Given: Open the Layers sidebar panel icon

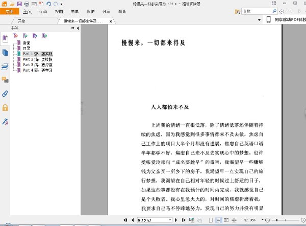Looking at the screenshot, I should [5, 66].
